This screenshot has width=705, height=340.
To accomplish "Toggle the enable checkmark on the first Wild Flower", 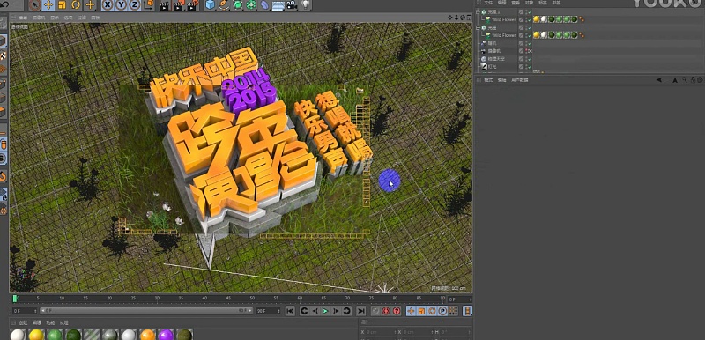I will click(530, 19).
